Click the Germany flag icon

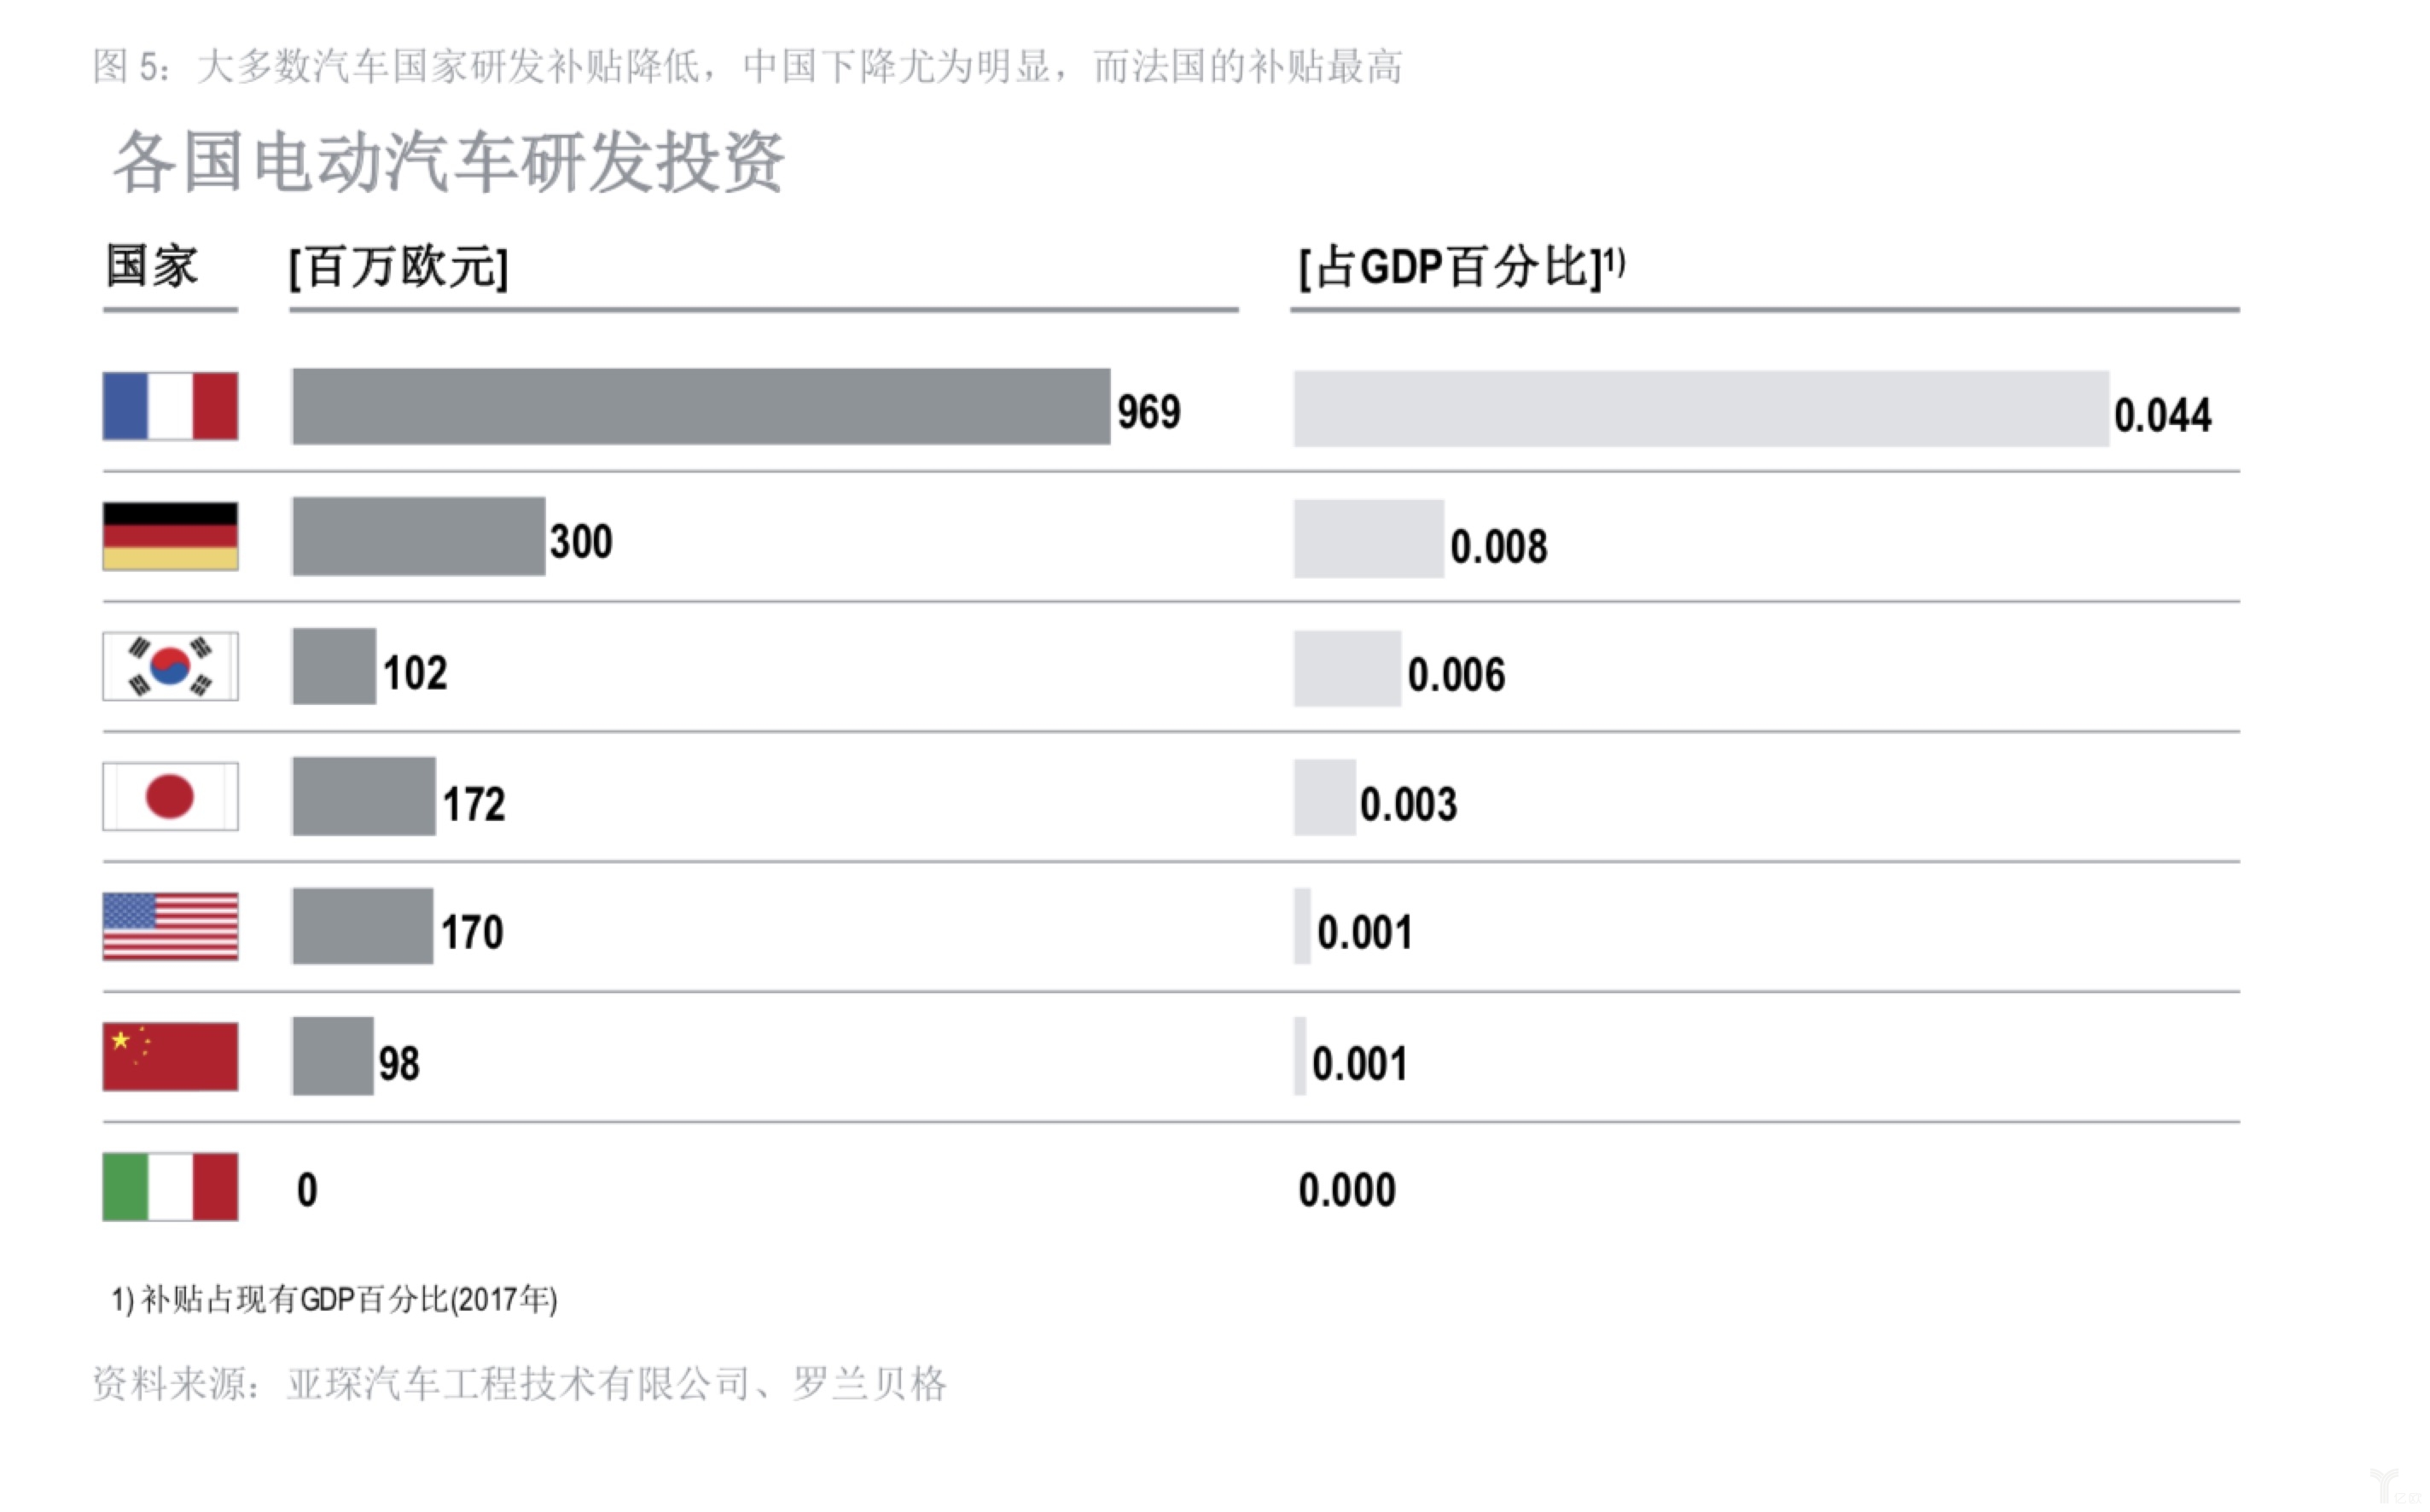170,536
